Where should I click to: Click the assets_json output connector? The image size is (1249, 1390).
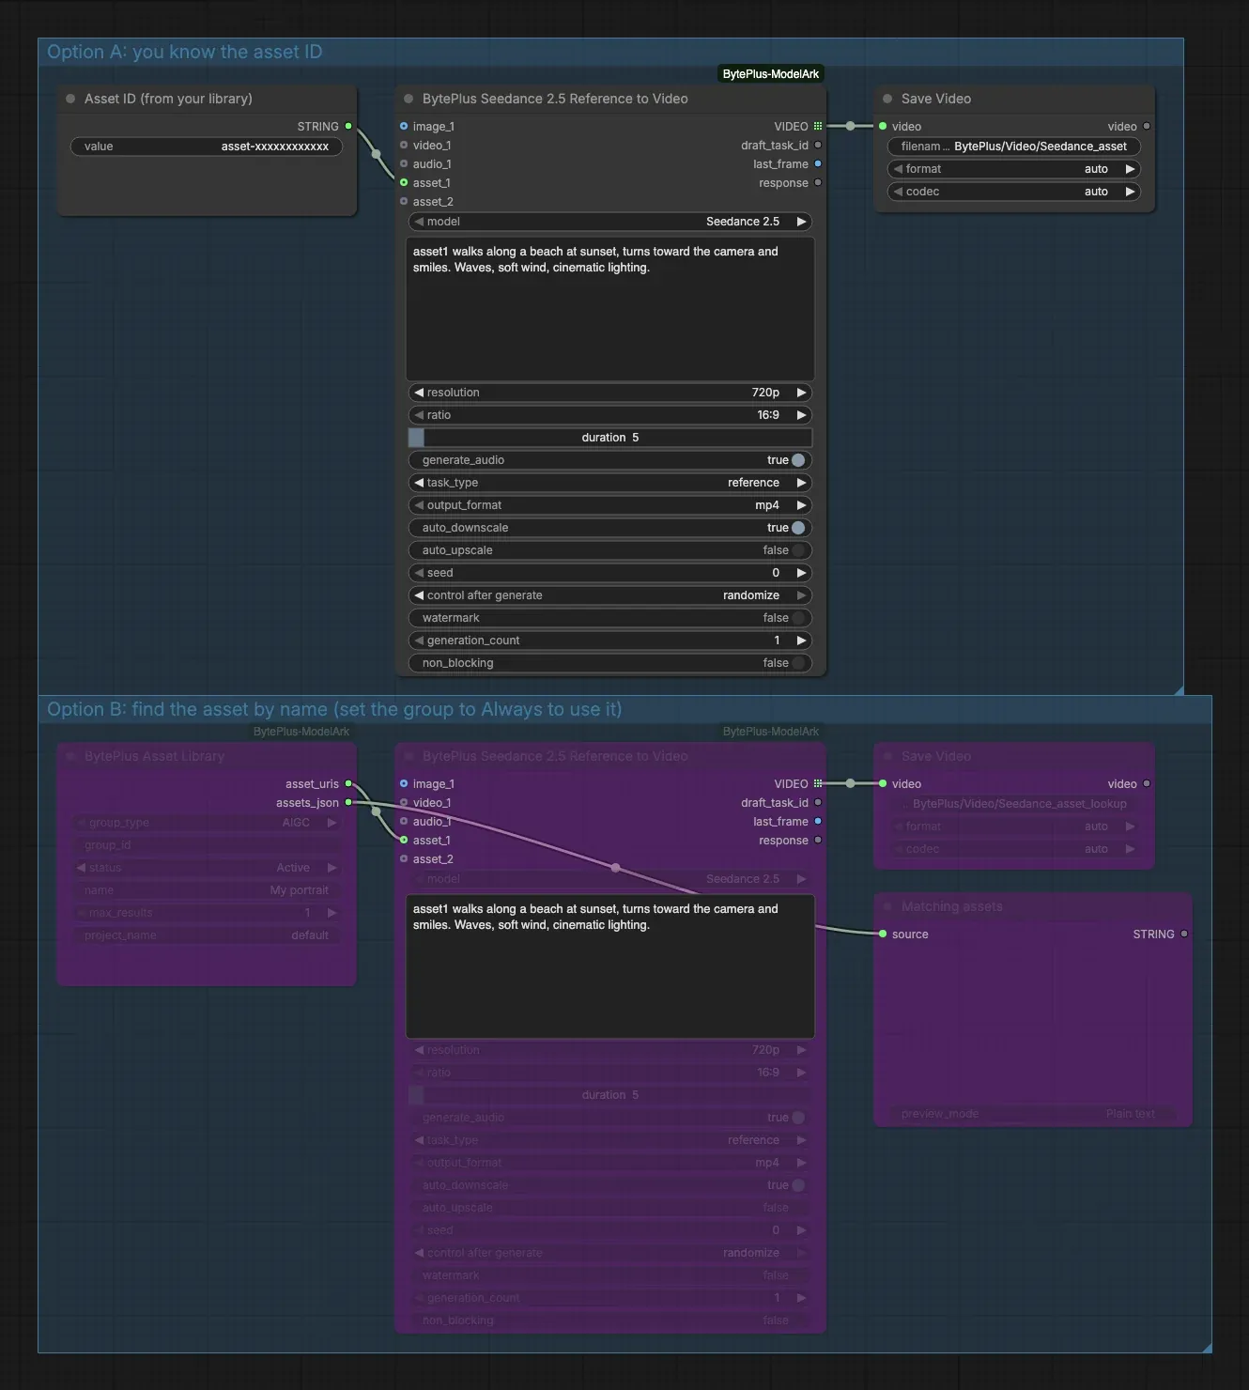[348, 802]
